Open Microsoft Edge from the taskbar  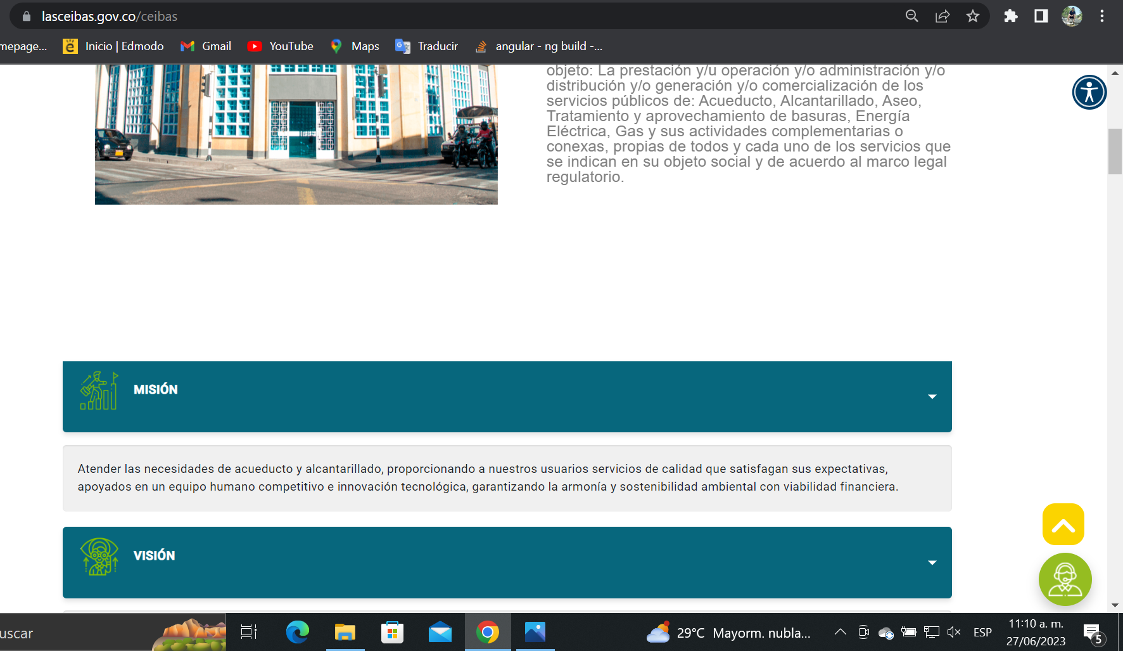tap(297, 632)
